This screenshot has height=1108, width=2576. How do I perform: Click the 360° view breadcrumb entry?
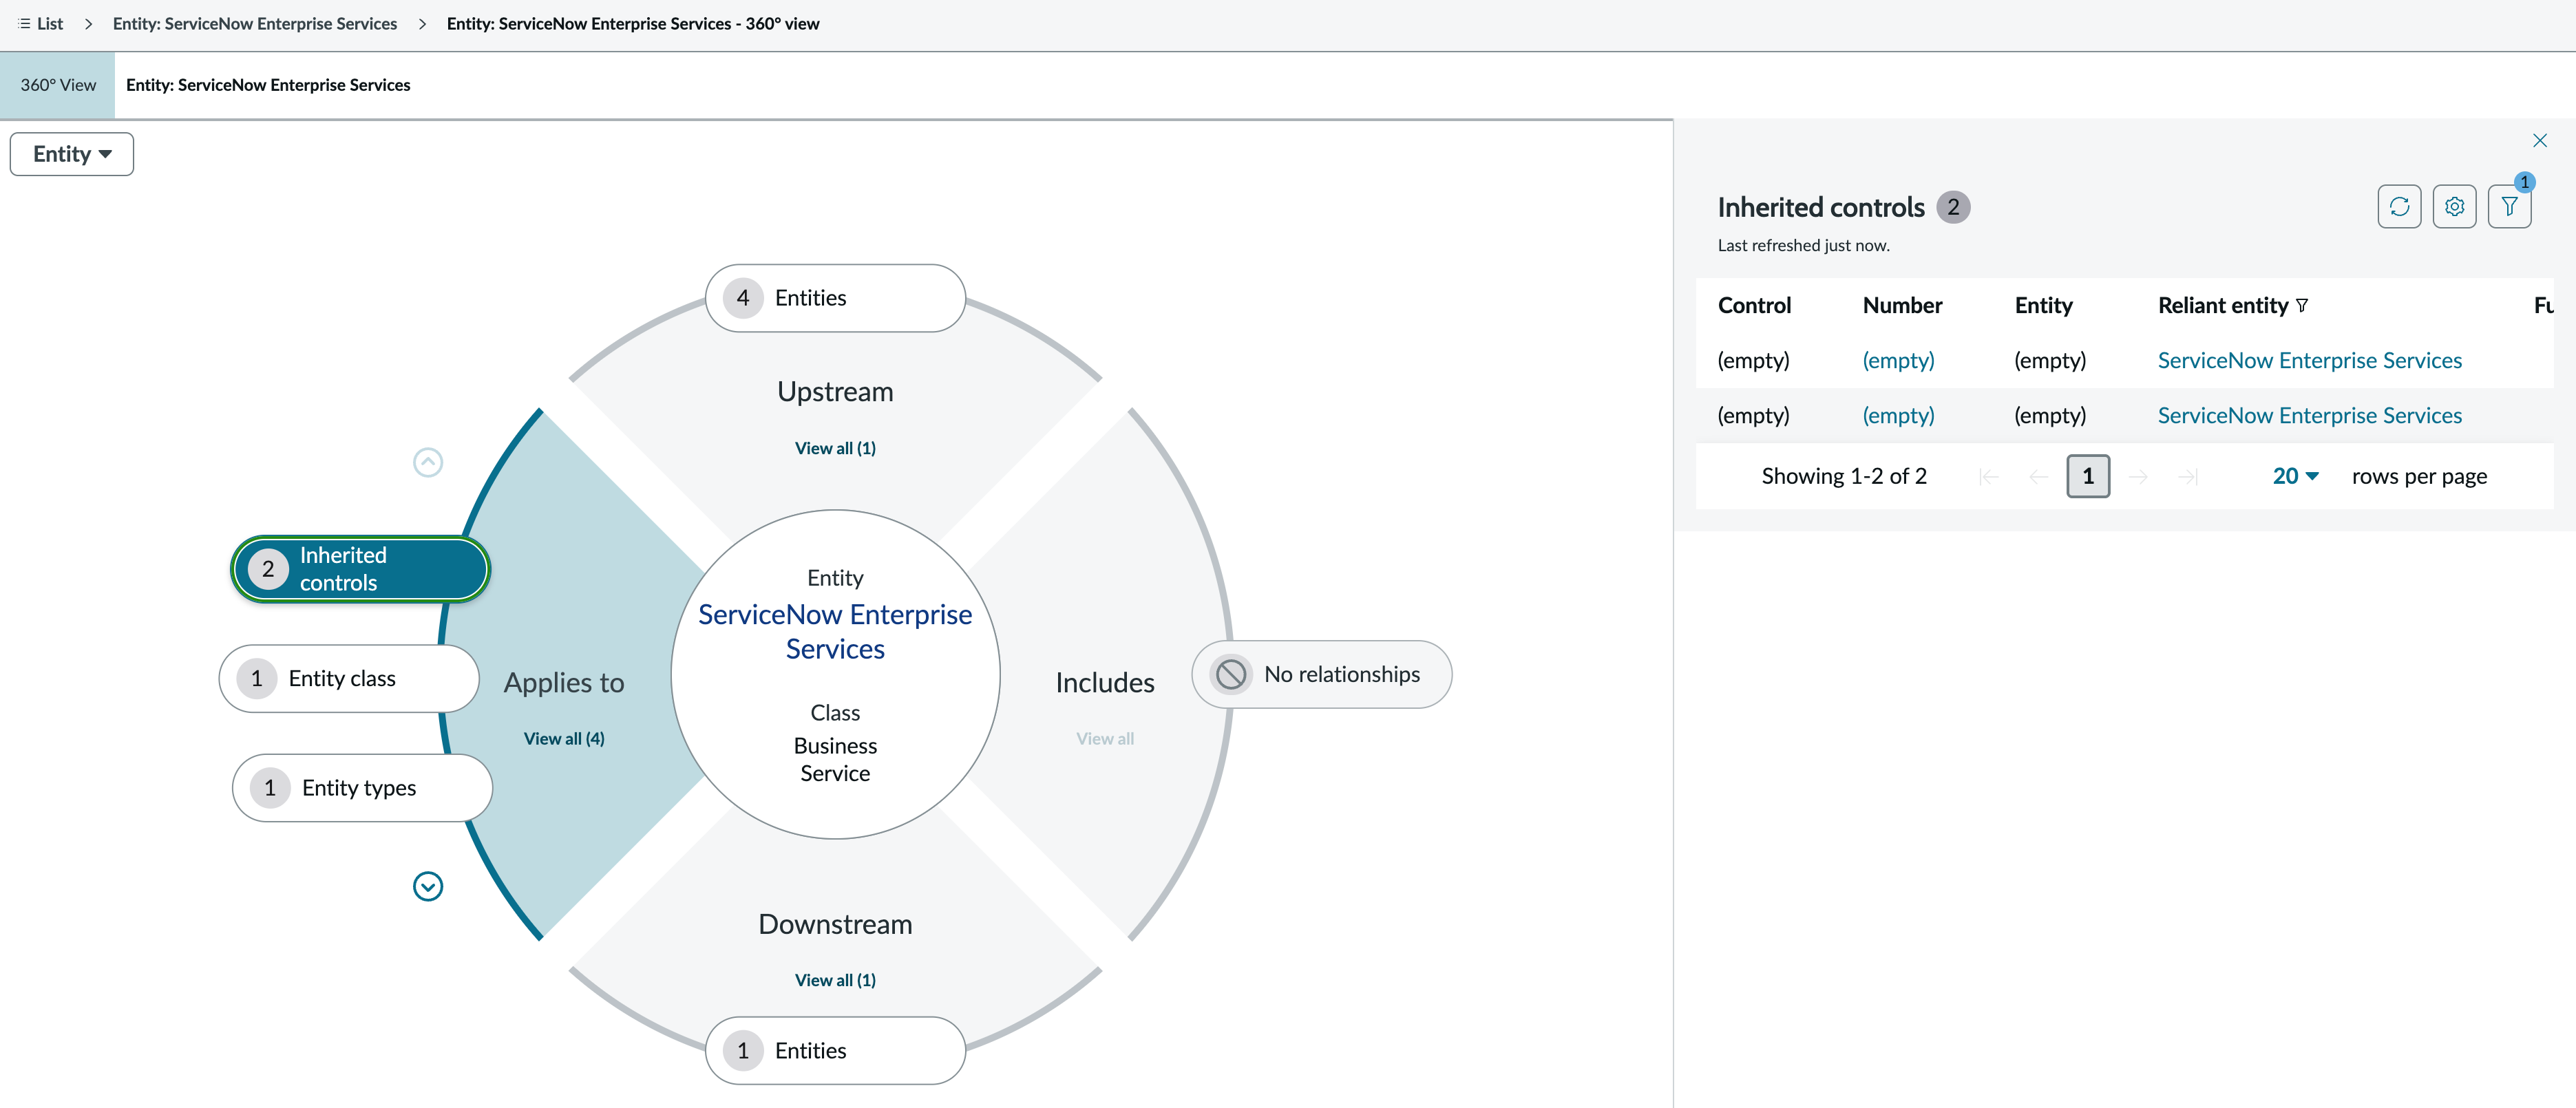click(x=633, y=24)
